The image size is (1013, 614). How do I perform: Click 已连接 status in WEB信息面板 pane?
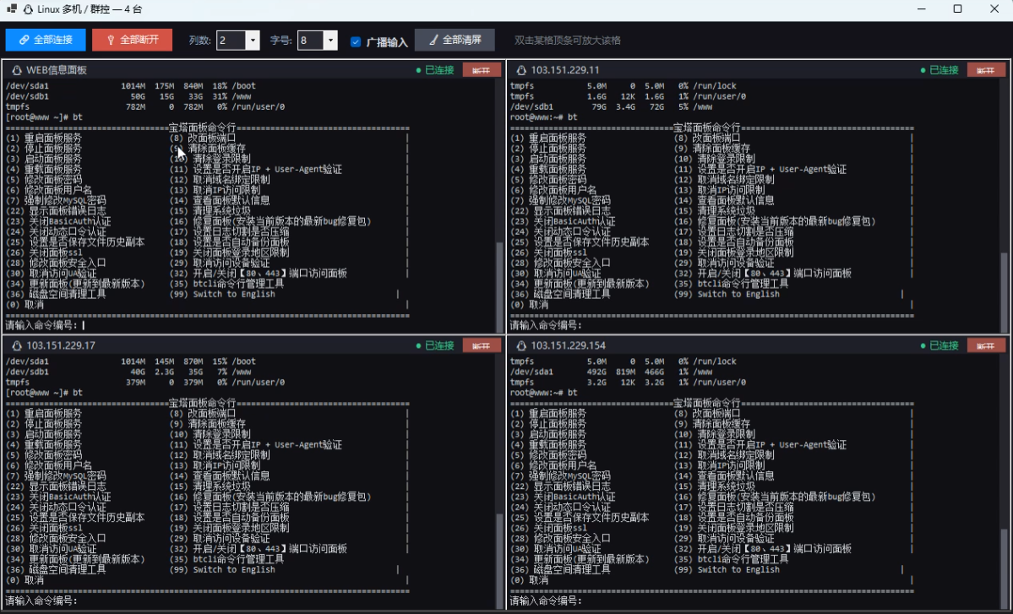[435, 70]
